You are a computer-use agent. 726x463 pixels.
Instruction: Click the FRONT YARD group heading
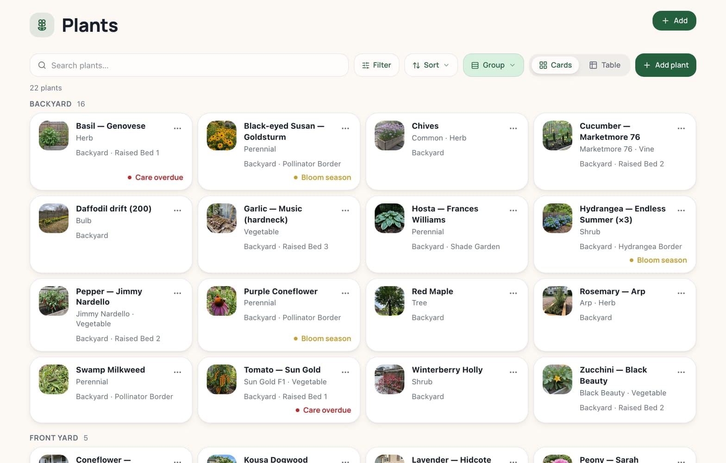[x=54, y=438]
